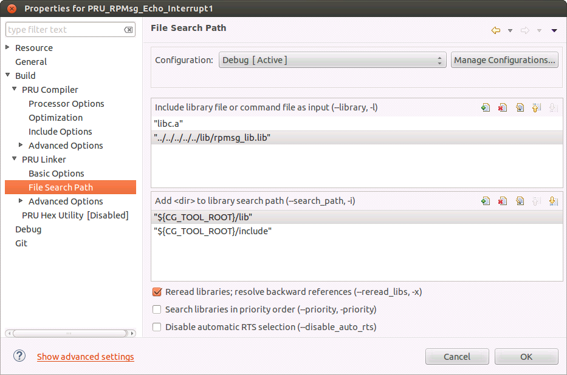This screenshot has width=567, height=375.
Task: Edit the selected library search path entry
Action: coord(520,201)
